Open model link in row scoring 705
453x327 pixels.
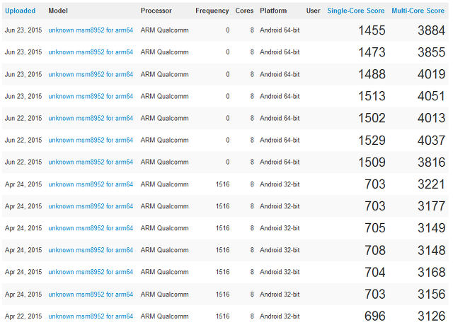point(91,228)
